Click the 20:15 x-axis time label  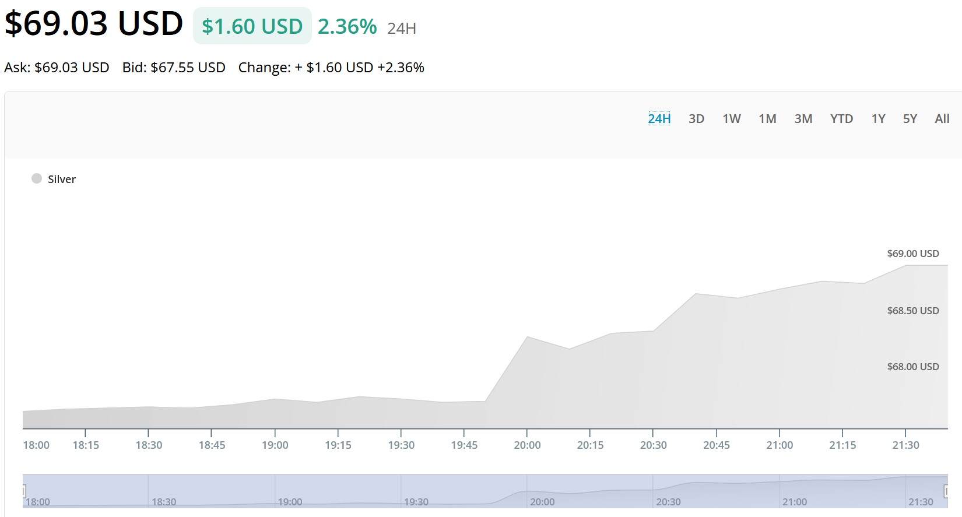click(x=590, y=445)
